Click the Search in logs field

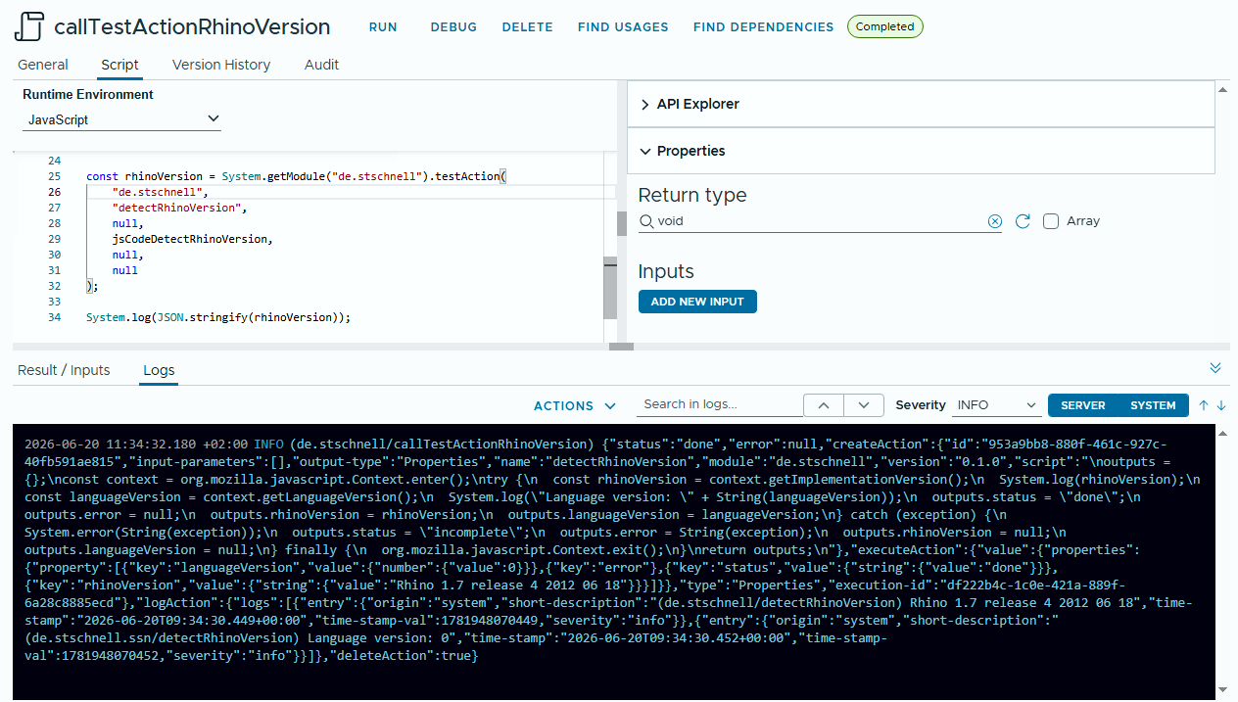[720, 404]
